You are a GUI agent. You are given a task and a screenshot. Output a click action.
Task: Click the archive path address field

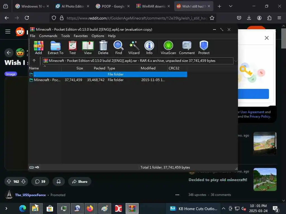pyautogui.click(x=138, y=61)
